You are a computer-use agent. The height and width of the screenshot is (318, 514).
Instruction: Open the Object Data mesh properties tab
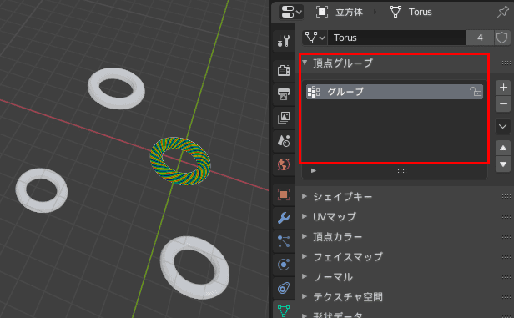point(284,310)
